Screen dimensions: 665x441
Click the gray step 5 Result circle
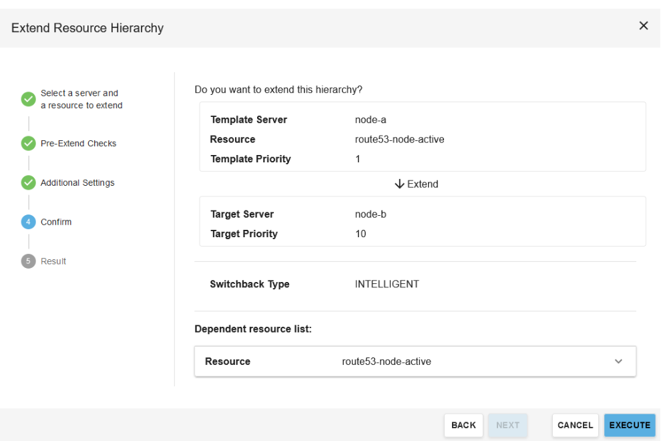click(28, 261)
